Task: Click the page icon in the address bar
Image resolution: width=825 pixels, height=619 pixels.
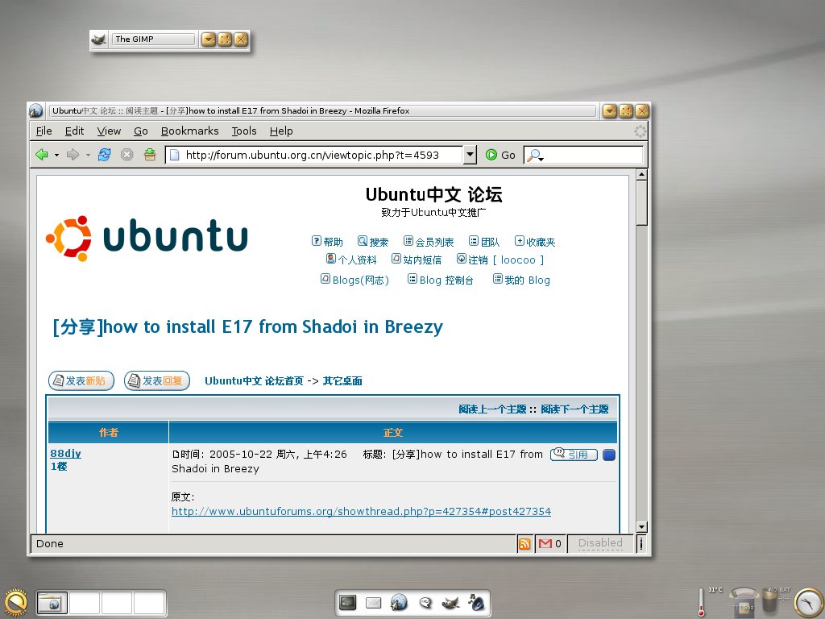Action: (174, 155)
